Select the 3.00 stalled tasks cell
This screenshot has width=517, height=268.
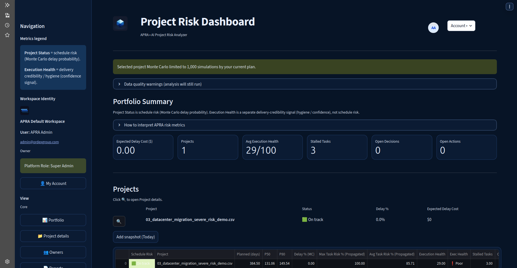[x=483, y=263]
